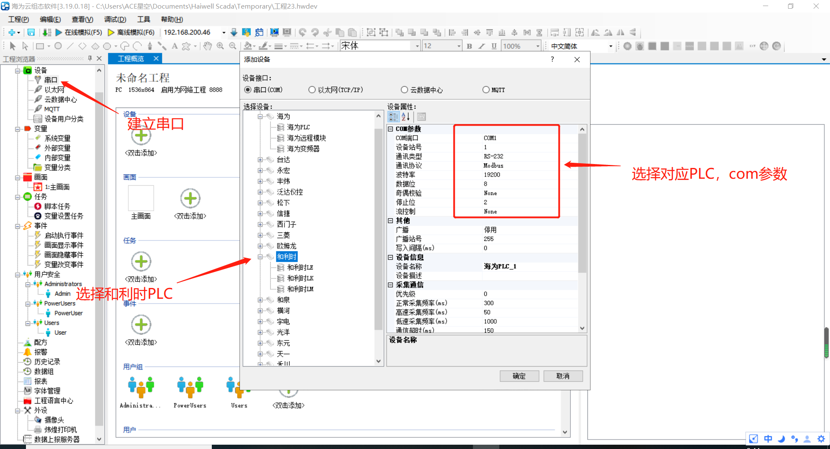The height and width of the screenshot is (449, 830).
Task: Click 离线模拟(F6) button
Action: [x=131, y=32]
